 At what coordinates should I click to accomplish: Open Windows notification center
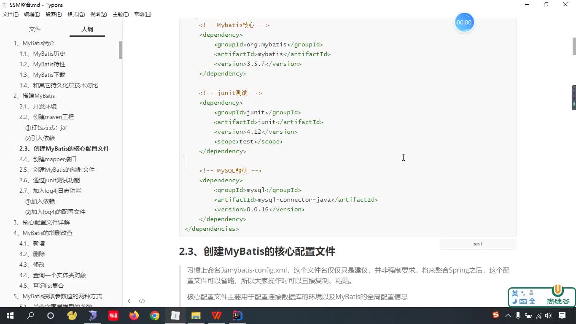point(563,316)
